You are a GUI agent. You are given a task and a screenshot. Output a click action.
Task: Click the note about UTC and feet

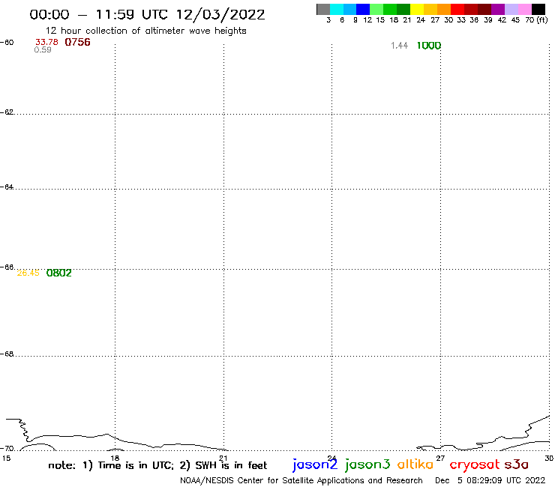click(157, 465)
